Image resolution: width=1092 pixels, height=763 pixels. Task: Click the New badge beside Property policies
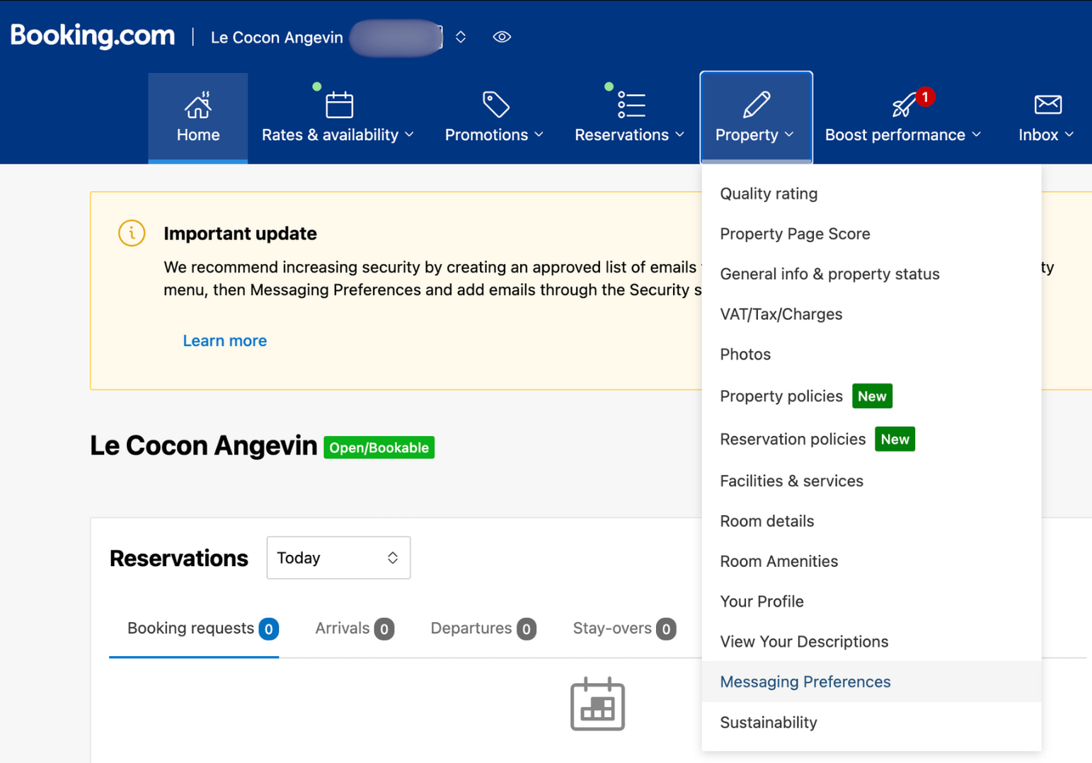[x=872, y=396]
